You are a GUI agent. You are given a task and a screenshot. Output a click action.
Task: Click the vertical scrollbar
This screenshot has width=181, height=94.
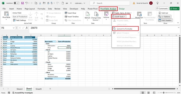pos(179,60)
